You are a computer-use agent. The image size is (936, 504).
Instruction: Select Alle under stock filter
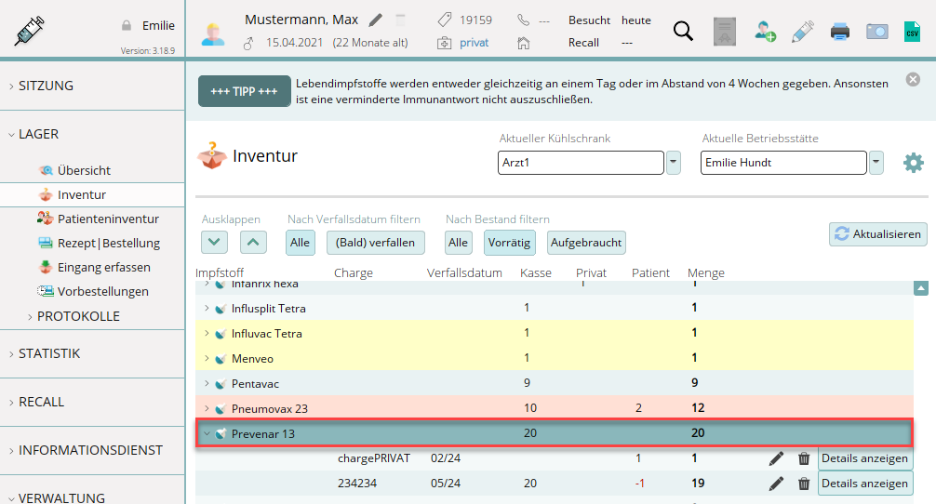(458, 243)
